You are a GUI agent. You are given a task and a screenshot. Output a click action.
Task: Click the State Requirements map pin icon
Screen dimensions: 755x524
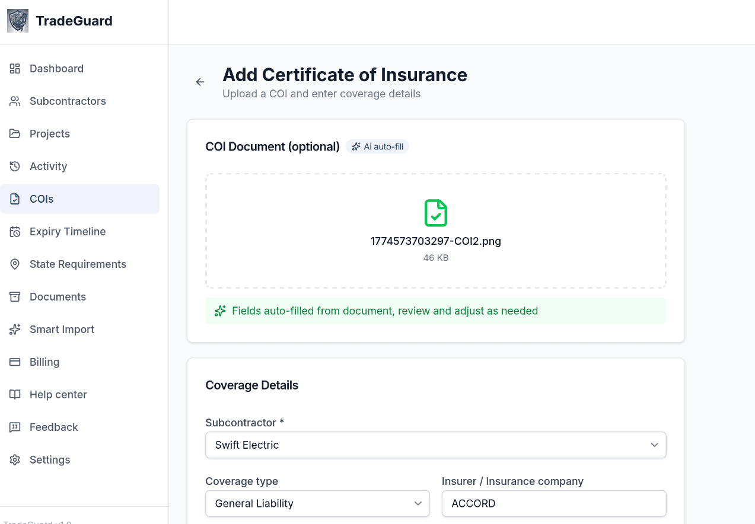[15, 264]
